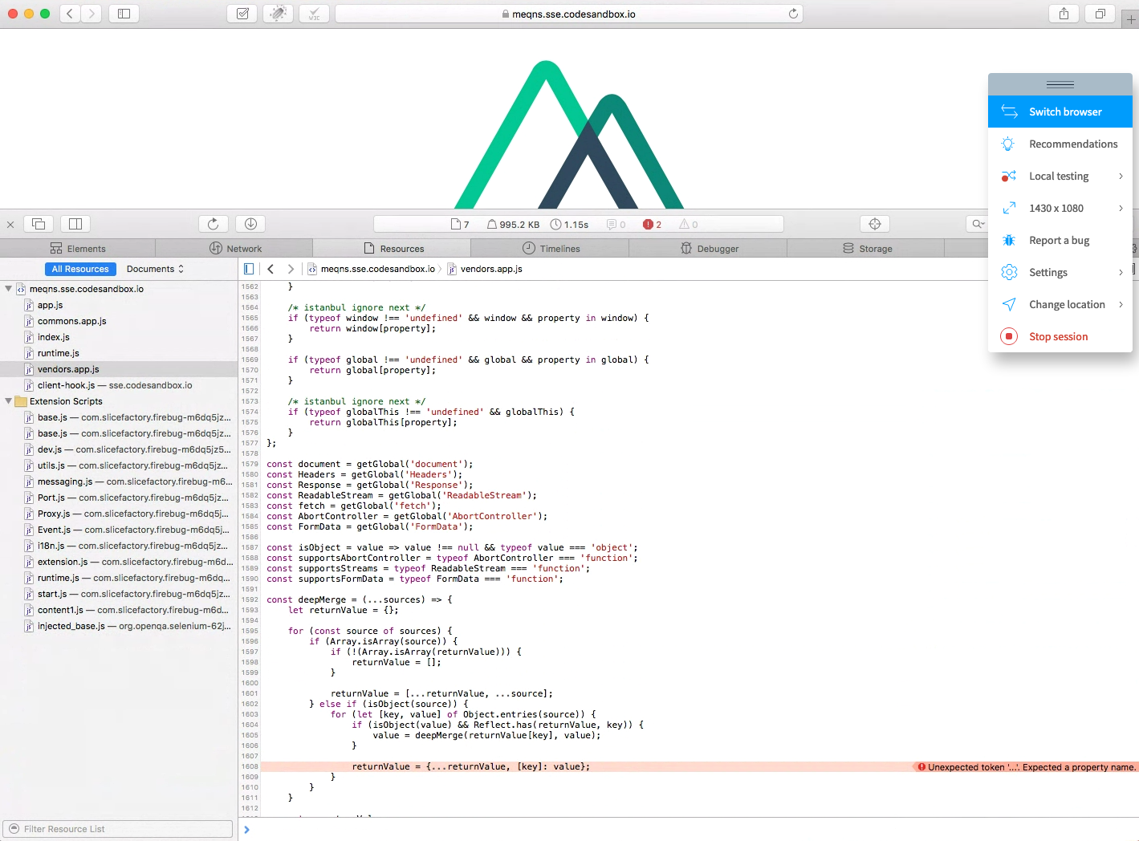The height and width of the screenshot is (841, 1139).
Task: Toggle the Safari sidebar button
Action: 124,14
